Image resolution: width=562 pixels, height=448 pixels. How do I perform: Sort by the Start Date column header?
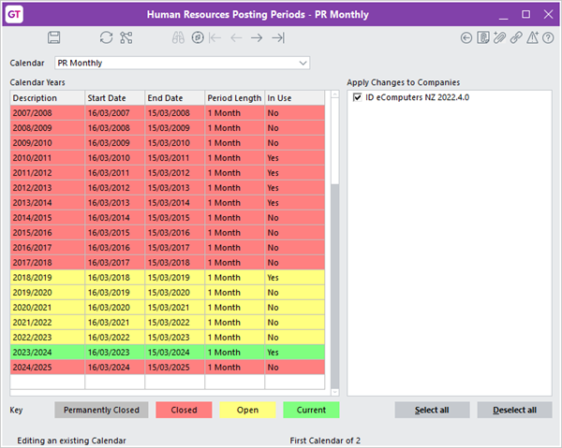click(114, 97)
